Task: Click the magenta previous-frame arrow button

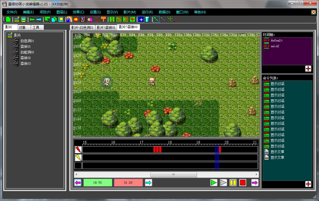Action: point(78,183)
